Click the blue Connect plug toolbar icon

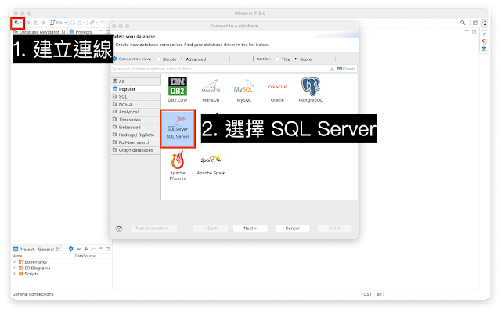pyautogui.click(x=29, y=23)
